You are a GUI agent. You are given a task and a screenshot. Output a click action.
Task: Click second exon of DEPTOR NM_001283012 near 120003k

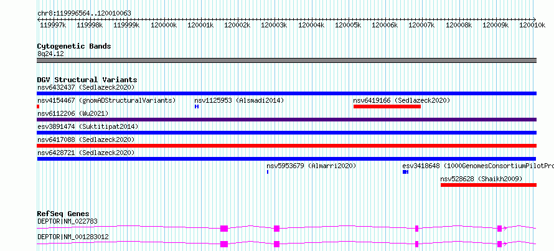[x=276, y=244]
